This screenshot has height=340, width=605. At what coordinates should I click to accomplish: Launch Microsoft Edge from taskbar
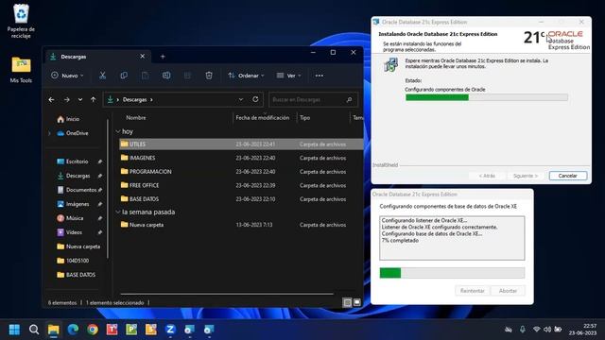coord(73,330)
